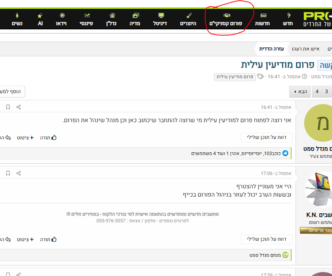The width and height of the screenshot is (332, 276).
Task: Click the gold מנוי פרימיום badge
Action: pos(316,230)
